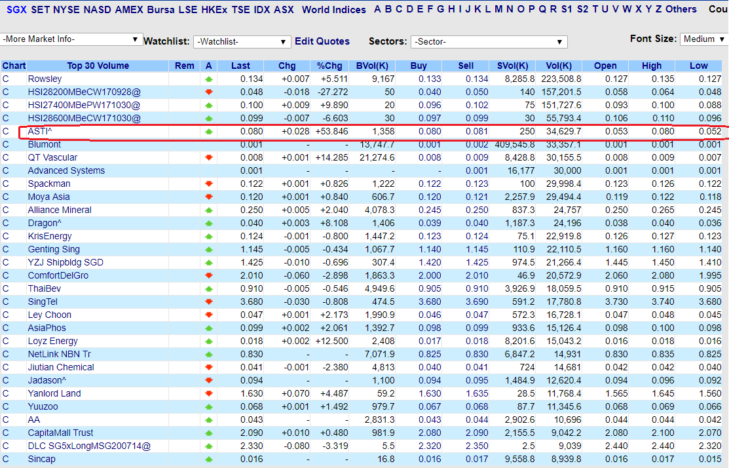Click the chart icon for Blumont
729x468 pixels.
(5, 144)
